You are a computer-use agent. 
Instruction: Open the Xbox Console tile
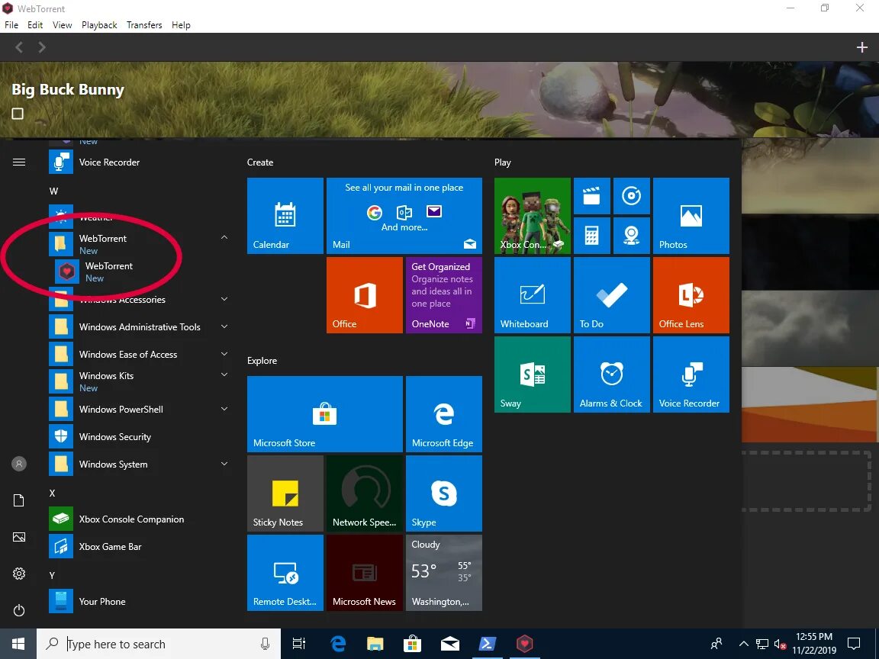[x=533, y=216]
